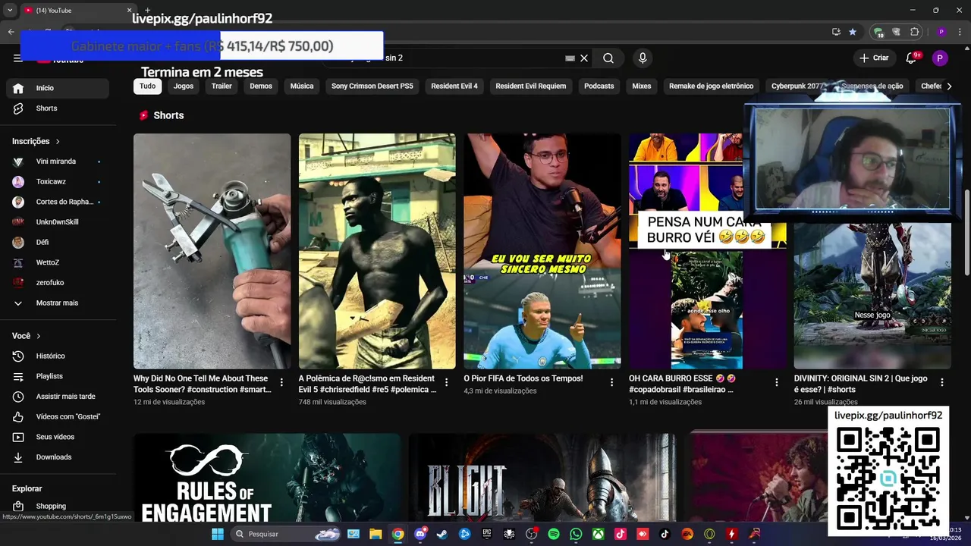The height and width of the screenshot is (546, 971).
Task: Bookmark page with the star icon
Action: [853, 32]
